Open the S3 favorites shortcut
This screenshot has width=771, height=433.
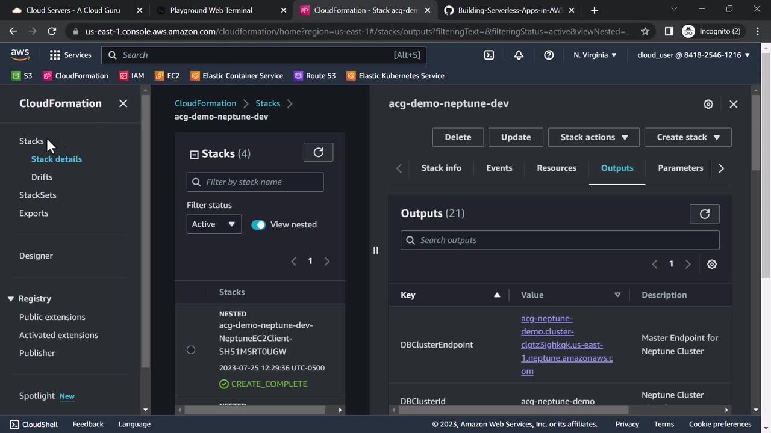(x=22, y=76)
